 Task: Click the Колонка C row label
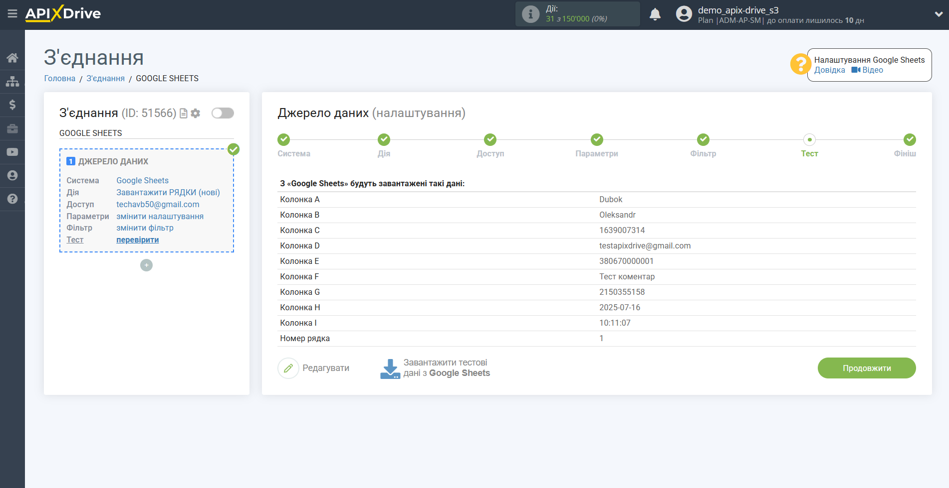tap(300, 230)
